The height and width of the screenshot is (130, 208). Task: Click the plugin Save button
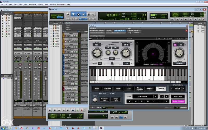click(x=182, y=39)
